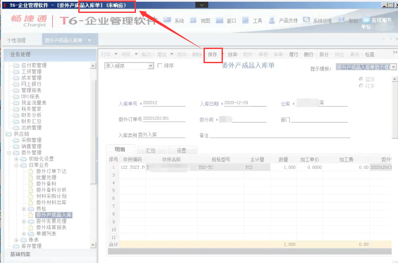This screenshot has width=398, height=263.
Task: Enable the 降序 checkbox
Action: pyautogui.click(x=160, y=66)
